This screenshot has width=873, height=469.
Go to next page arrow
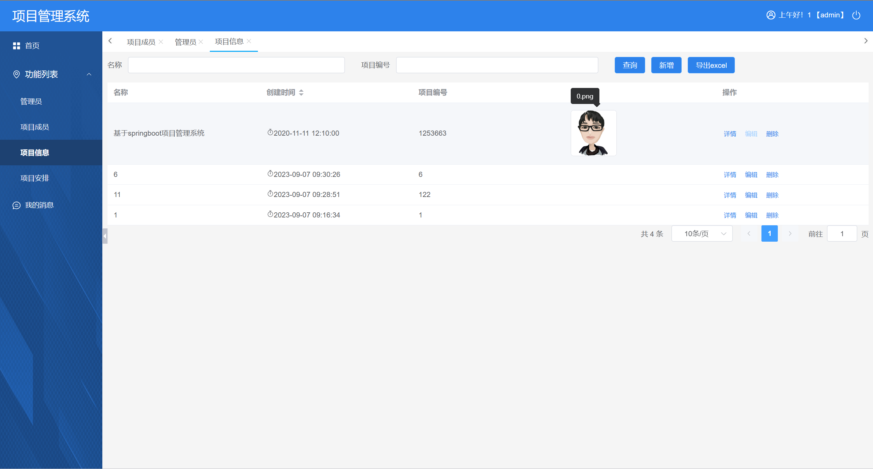(x=790, y=234)
